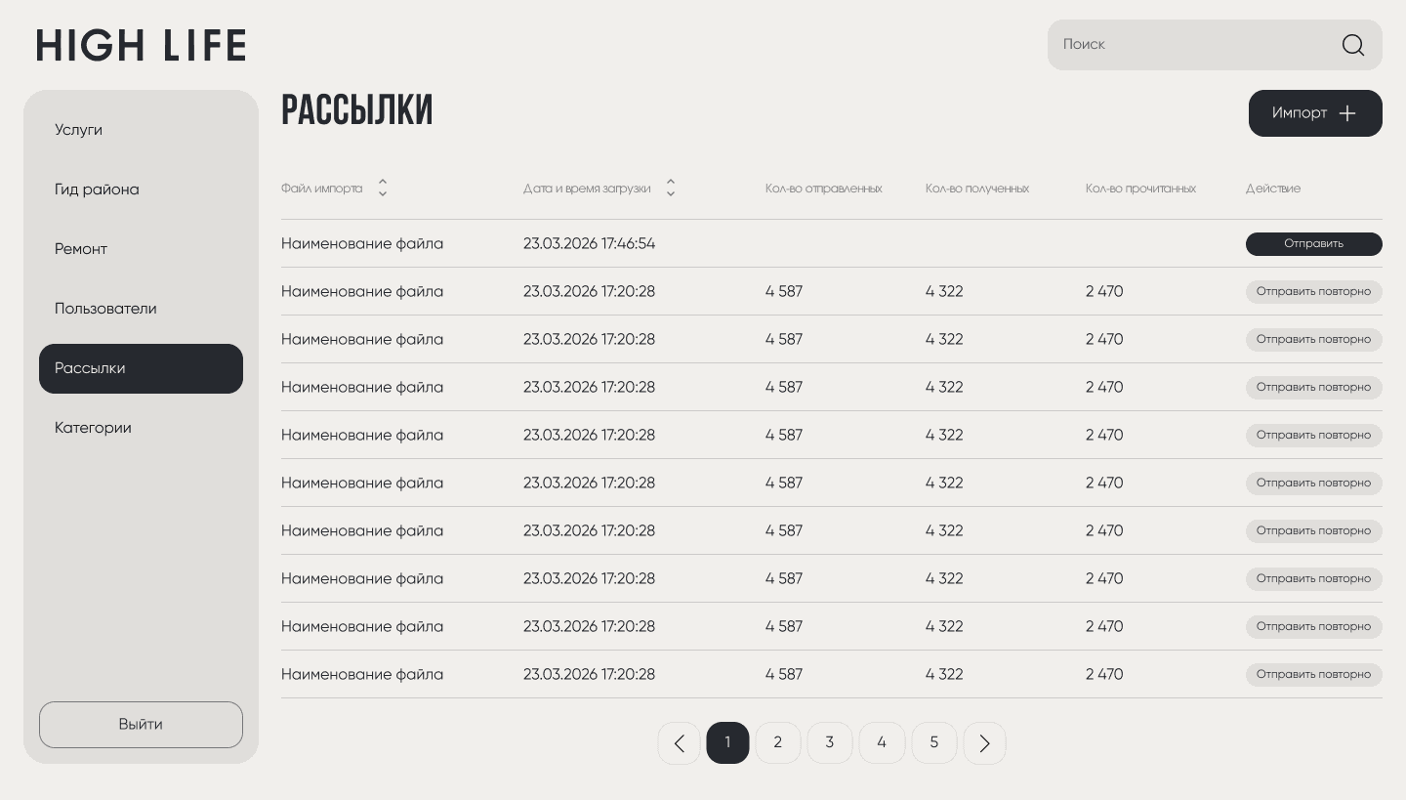The width and height of the screenshot is (1406, 800).
Task: Sort by Дата и время загрузки arrows
Action: click(671, 188)
